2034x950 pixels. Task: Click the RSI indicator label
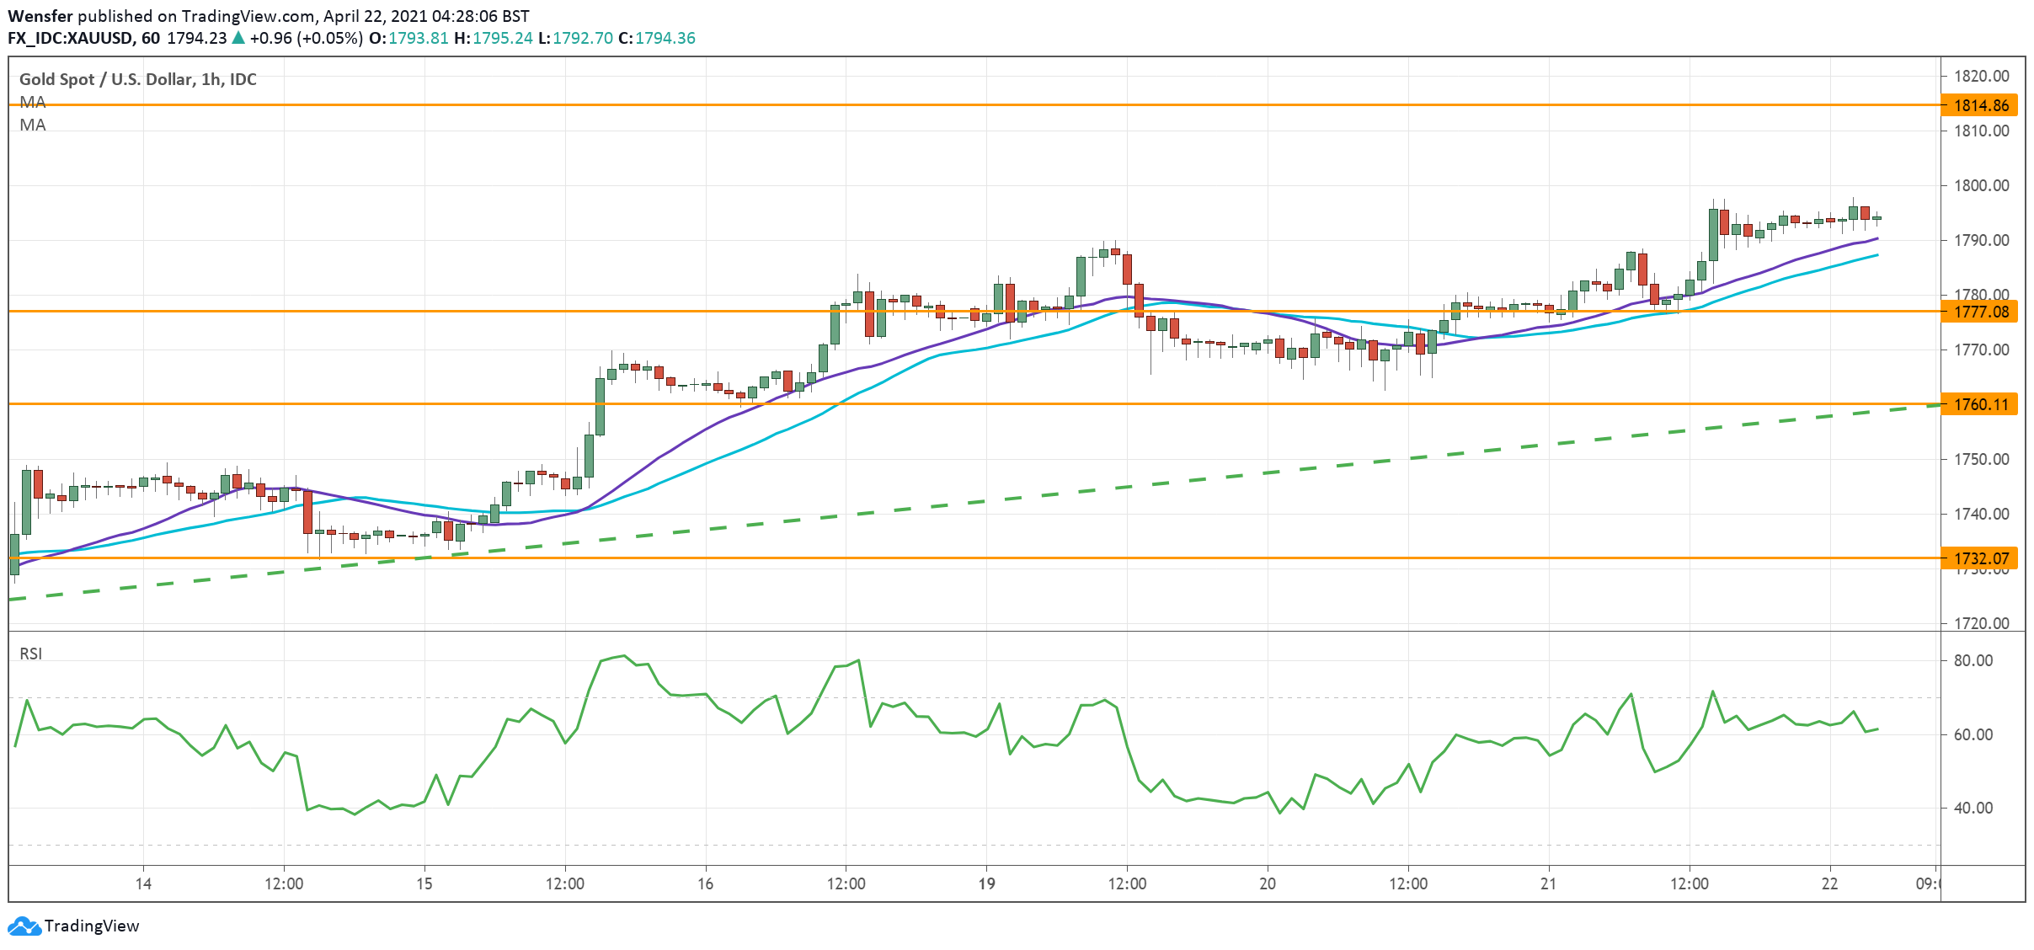31,654
